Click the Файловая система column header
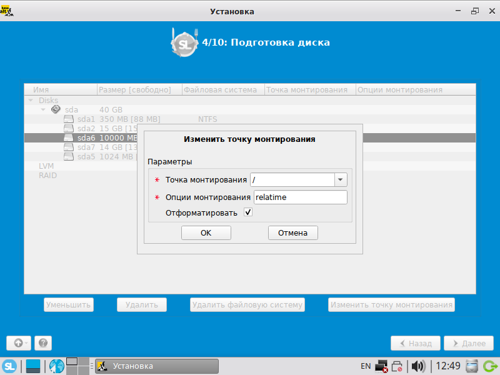 [223, 89]
